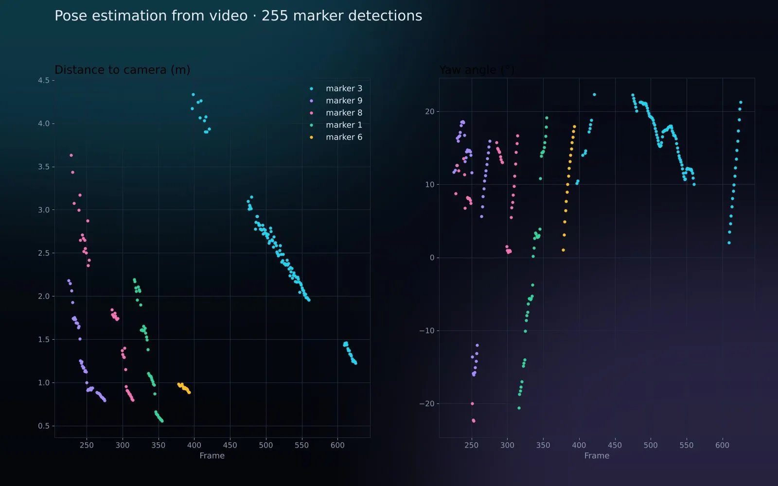Select the marker 8 legend entry
778x486 pixels.
(336, 113)
